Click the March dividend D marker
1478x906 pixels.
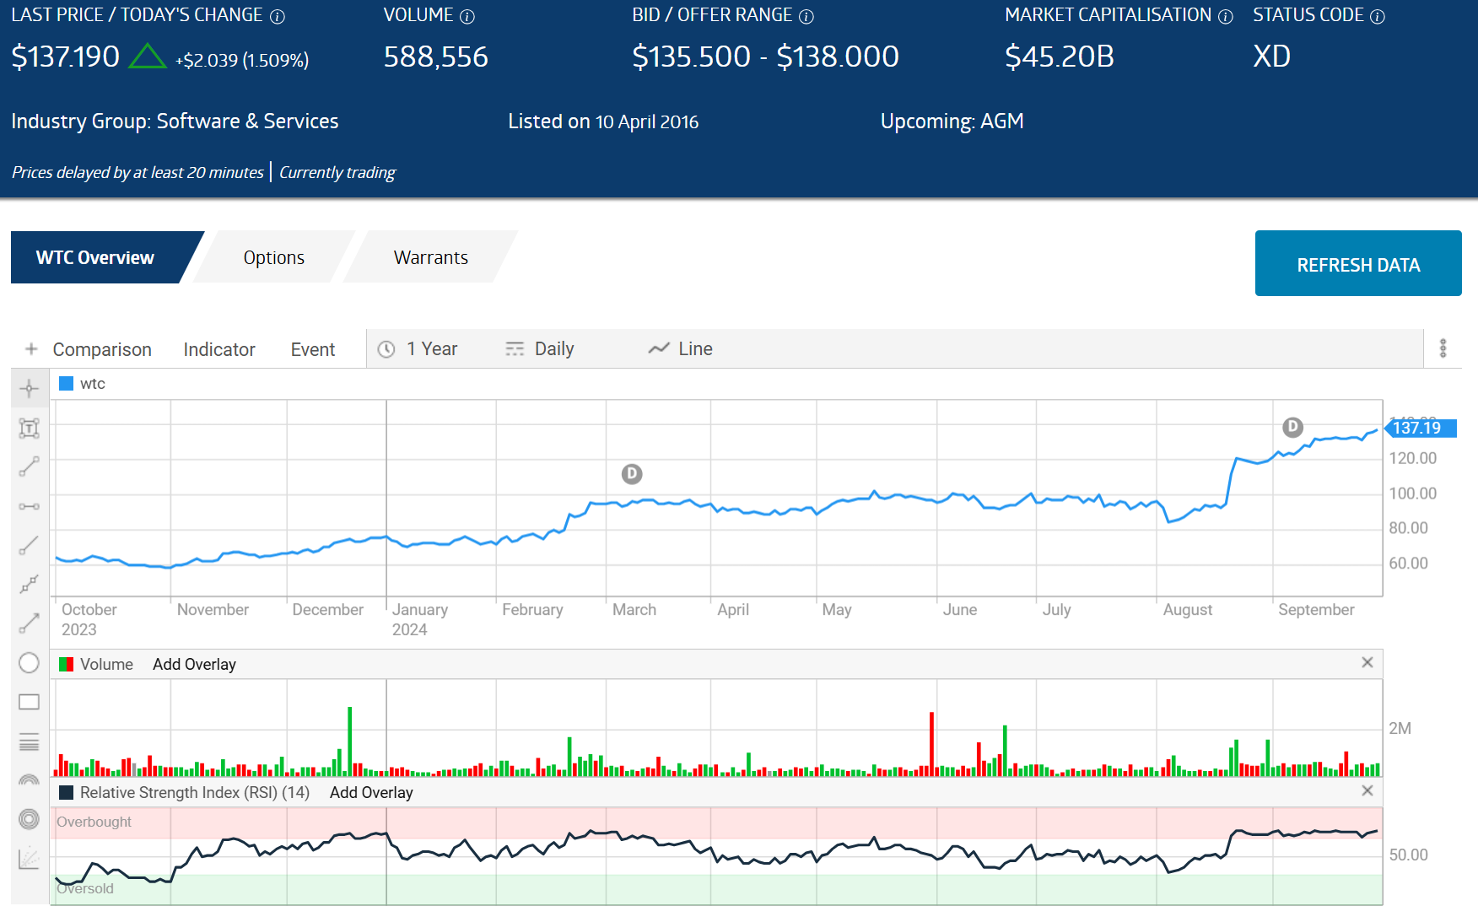(632, 474)
